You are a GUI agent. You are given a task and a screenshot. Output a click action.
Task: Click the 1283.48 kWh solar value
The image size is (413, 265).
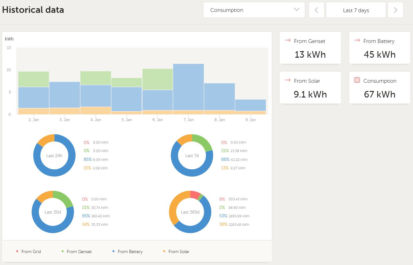click(x=239, y=225)
